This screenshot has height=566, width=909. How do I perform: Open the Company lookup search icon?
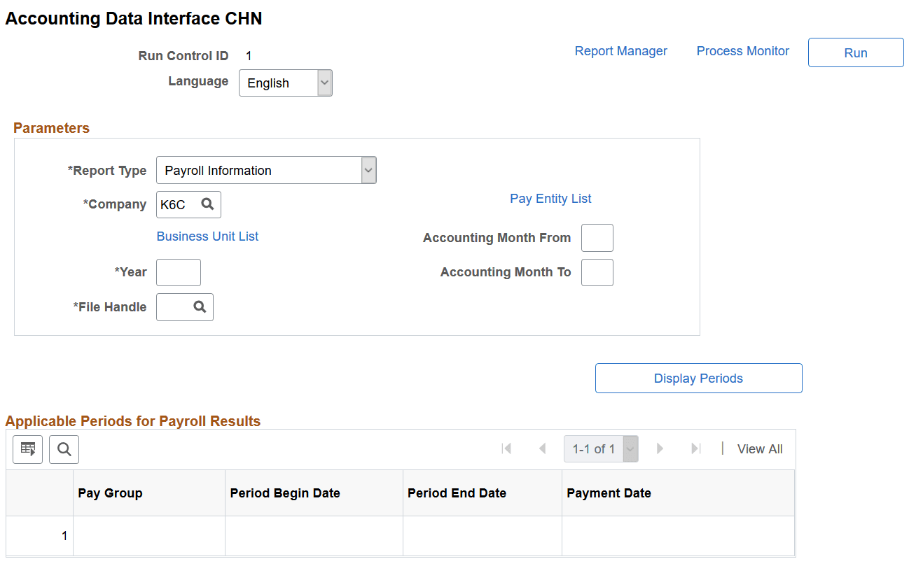click(207, 204)
